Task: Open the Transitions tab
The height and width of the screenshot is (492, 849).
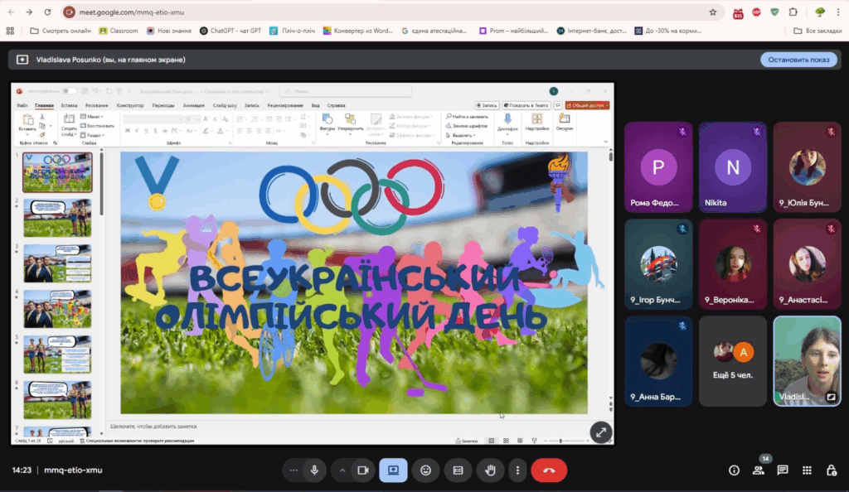Action: [x=163, y=105]
